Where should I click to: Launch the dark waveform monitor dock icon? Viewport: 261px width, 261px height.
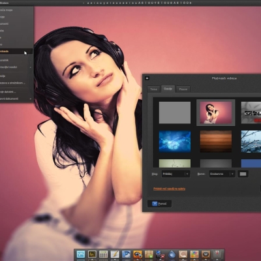tap(92, 254)
